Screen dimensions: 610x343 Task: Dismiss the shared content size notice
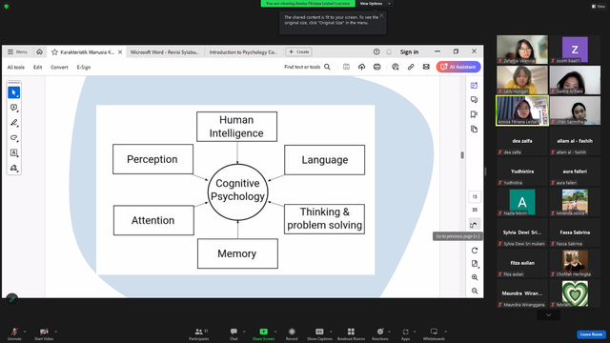381,15
